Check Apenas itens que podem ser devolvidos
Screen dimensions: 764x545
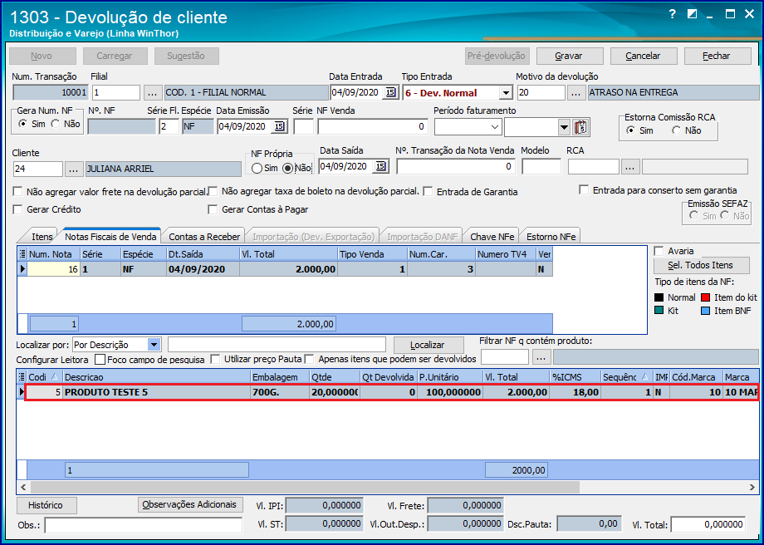pyautogui.click(x=309, y=359)
